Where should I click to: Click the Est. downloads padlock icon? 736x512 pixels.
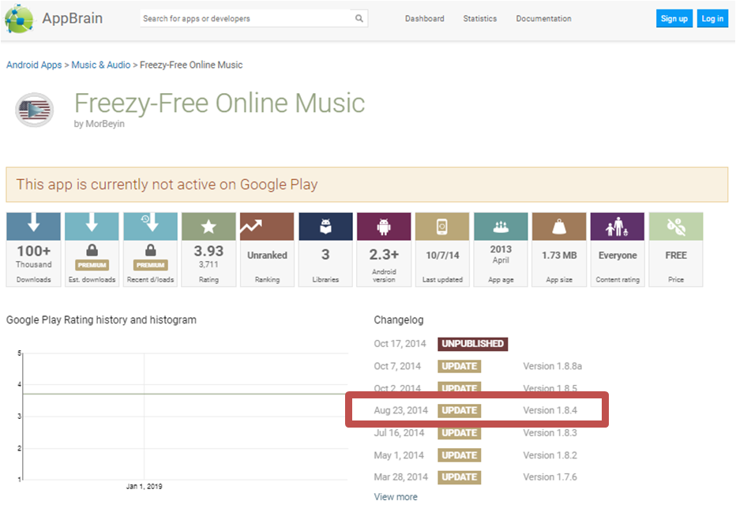(x=92, y=250)
